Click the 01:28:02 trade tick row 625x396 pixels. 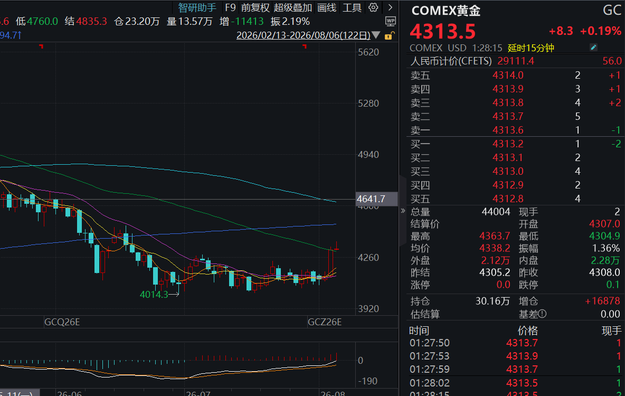click(515, 383)
